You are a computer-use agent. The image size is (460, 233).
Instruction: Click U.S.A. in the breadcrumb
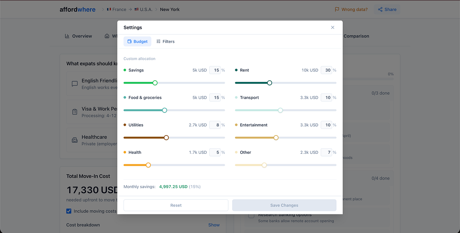coord(144,9)
